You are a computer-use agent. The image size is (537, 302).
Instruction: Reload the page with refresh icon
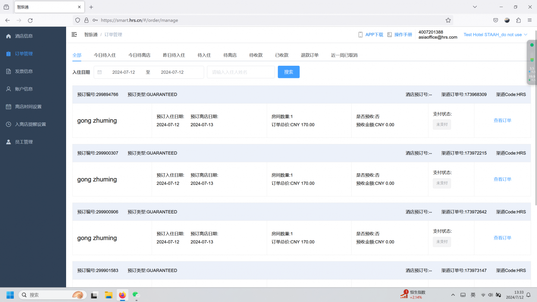(30, 20)
